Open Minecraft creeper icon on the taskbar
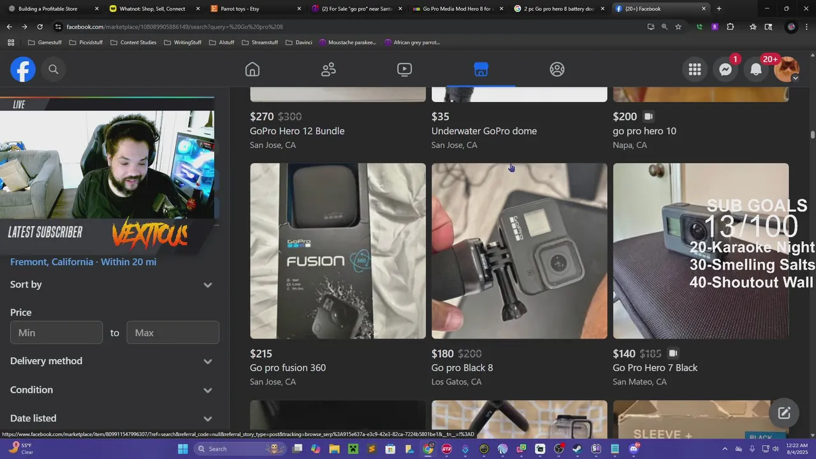 353,449
